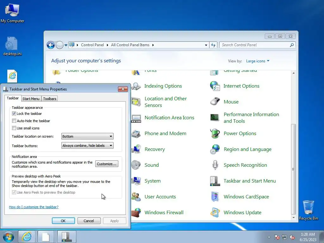
Task: Click the refresh button beside address bar
Action: [213, 45]
